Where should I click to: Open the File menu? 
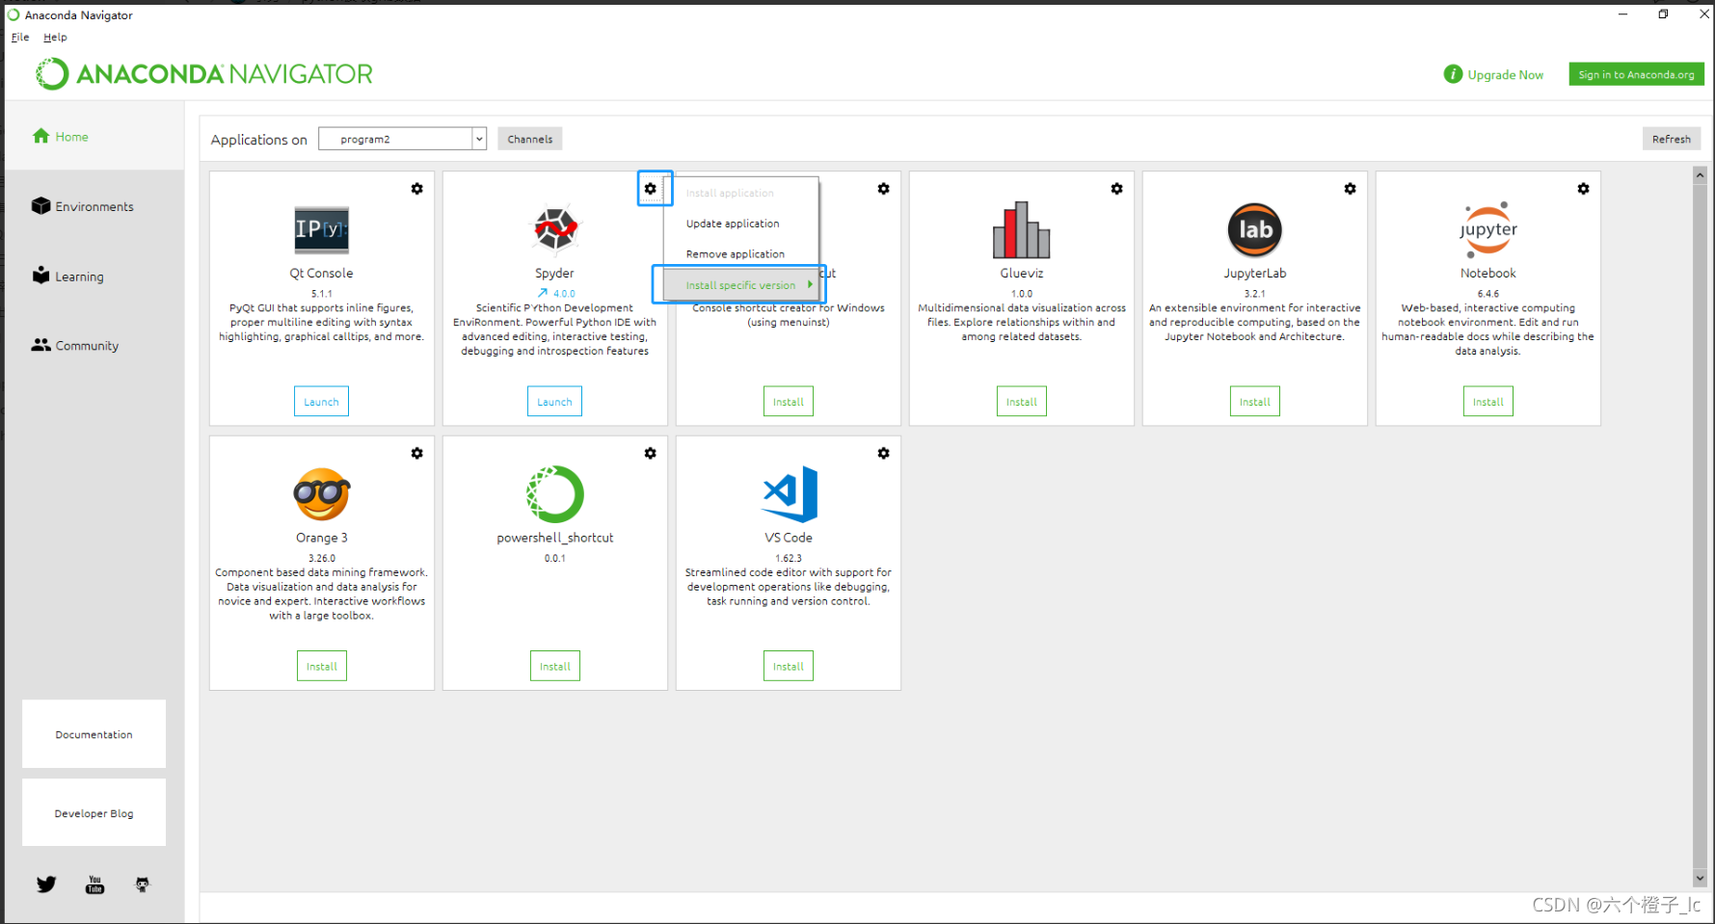(20, 37)
